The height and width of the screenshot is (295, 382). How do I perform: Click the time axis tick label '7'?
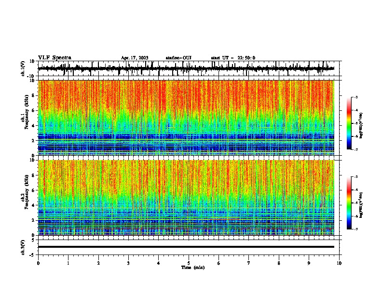pyautogui.click(x=249, y=263)
